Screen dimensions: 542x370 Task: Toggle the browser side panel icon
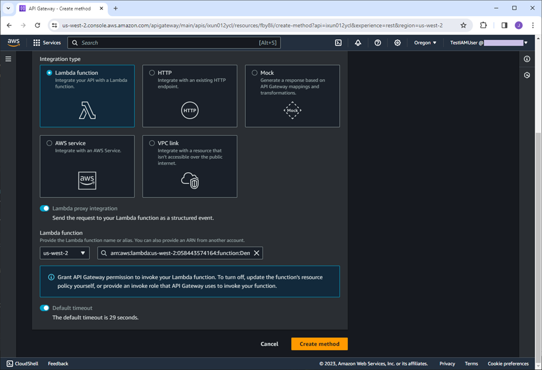(504, 25)
